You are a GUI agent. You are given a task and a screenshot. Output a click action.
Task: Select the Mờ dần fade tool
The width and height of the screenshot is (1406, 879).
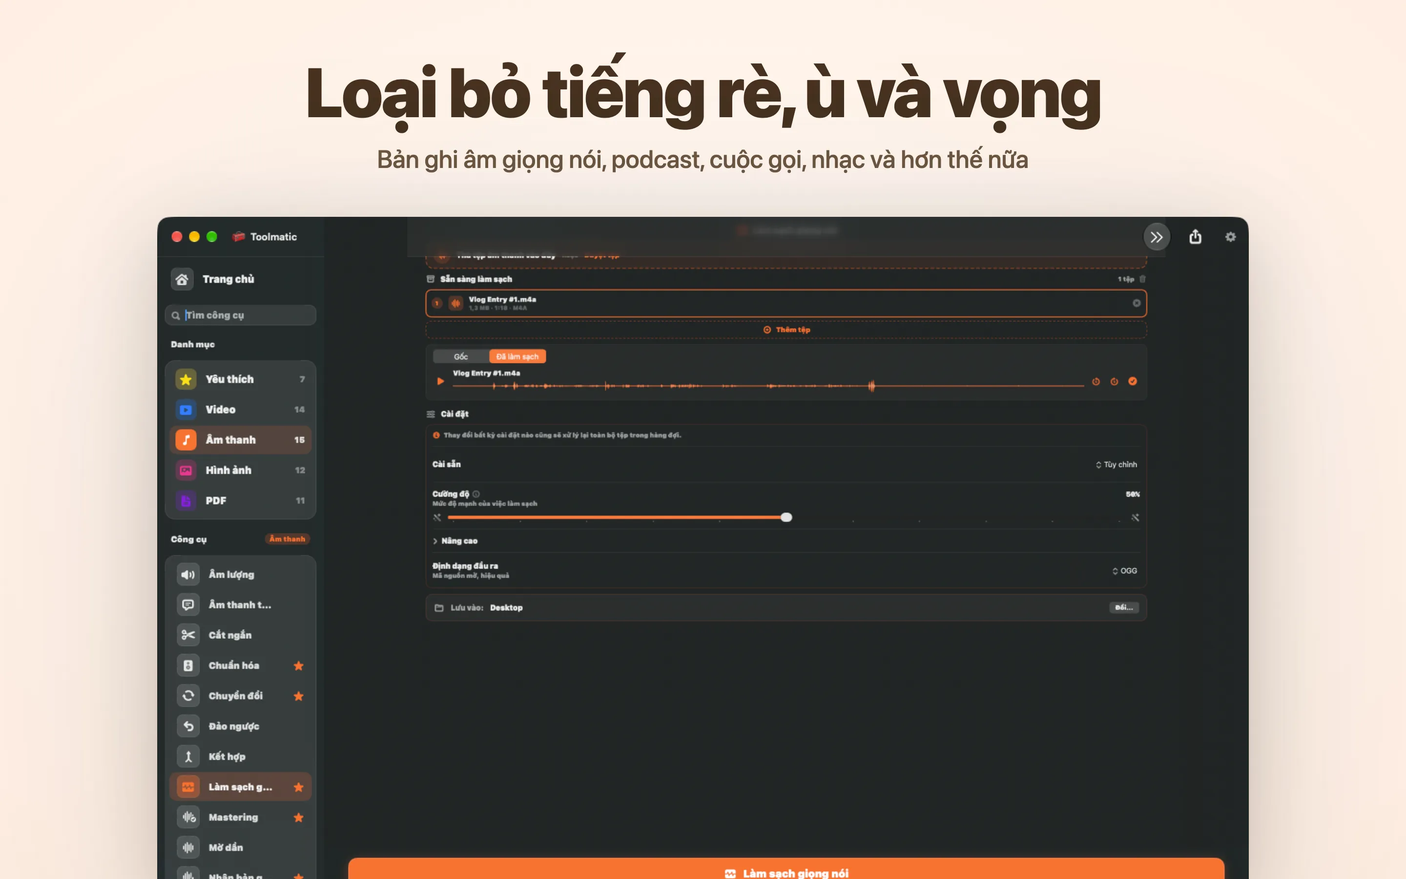[x=241, y=848]
